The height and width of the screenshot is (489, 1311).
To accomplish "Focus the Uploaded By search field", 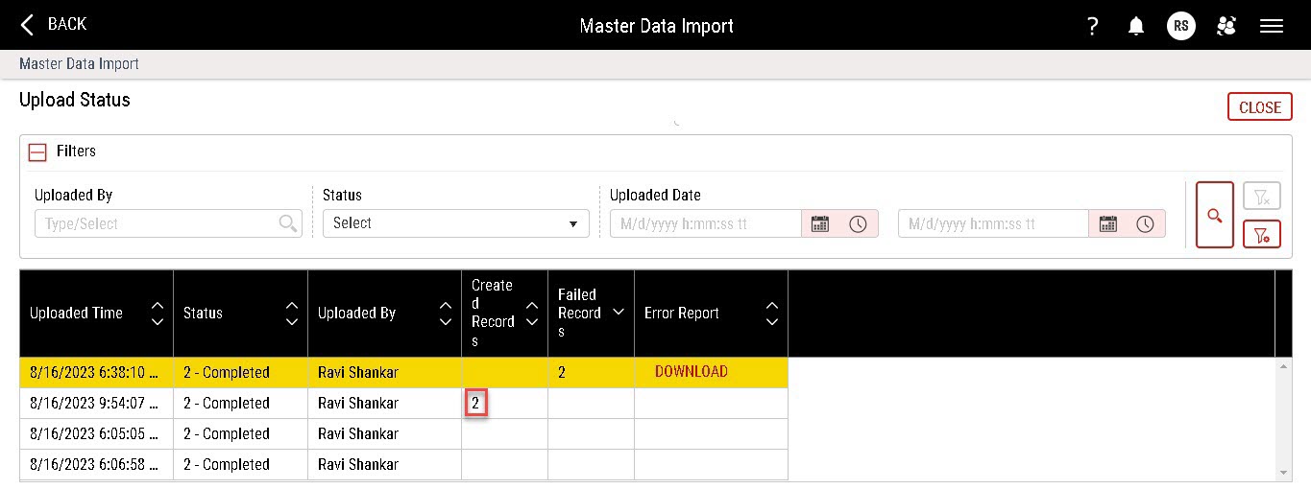I will pos(158,223).
